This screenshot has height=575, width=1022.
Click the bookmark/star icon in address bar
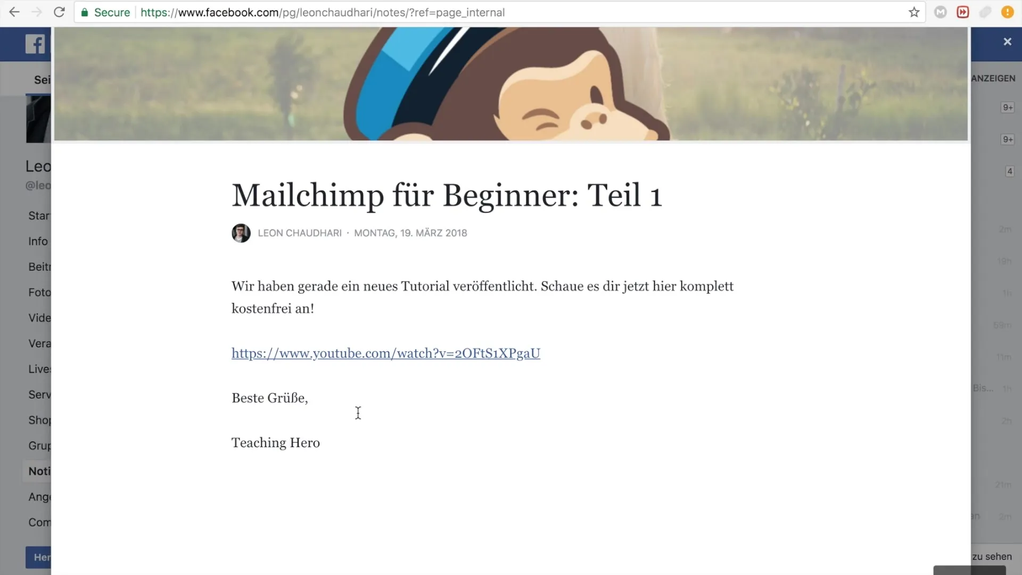(914, 13)
